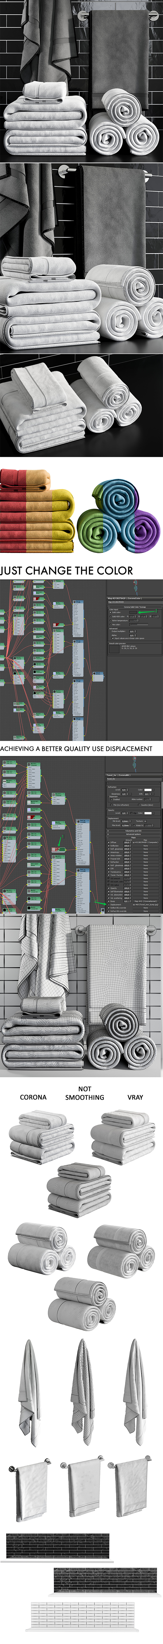Screen dimensions: 163x1644
Task: Select the Solid color radio option
Action: click(111, 612)
